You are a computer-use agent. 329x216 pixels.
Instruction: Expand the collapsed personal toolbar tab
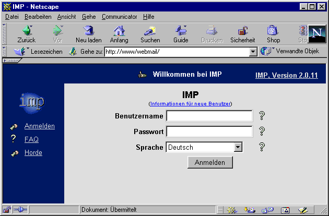click(12, 61)
